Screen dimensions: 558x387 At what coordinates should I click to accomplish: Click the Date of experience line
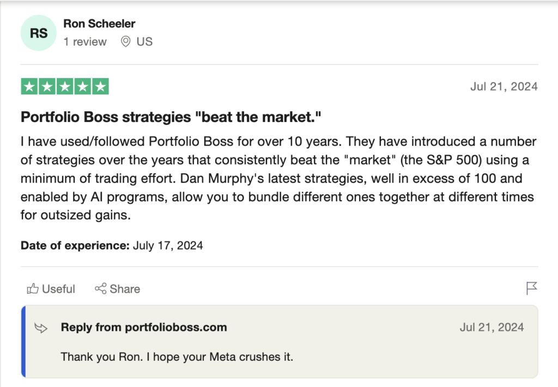pos(112,246)
